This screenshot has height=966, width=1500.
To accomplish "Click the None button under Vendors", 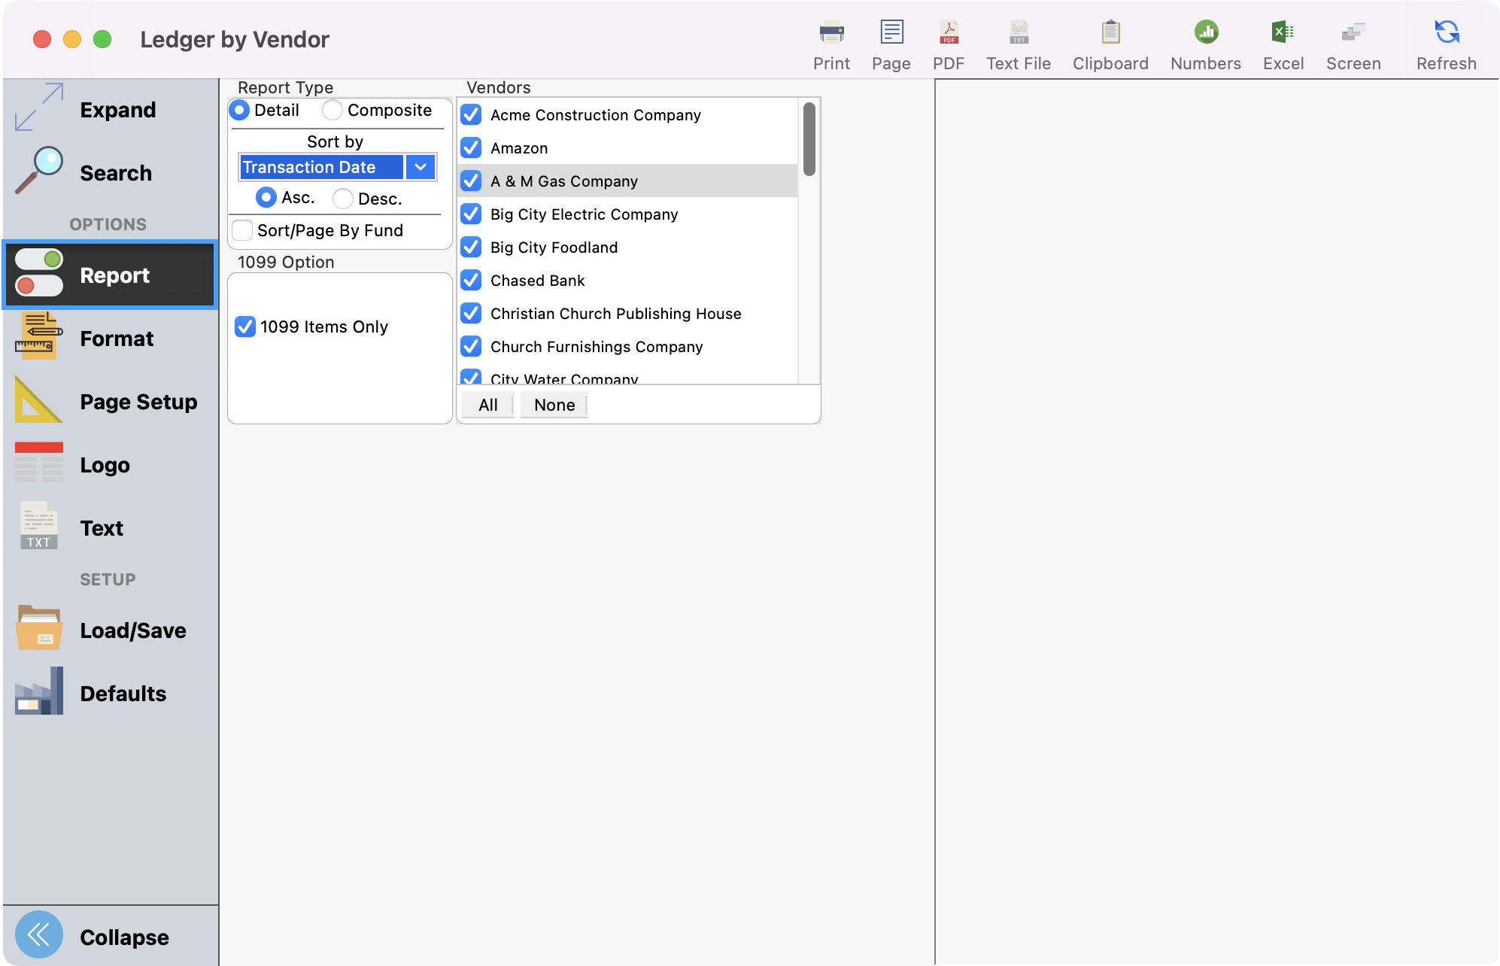I will [554, 405].
